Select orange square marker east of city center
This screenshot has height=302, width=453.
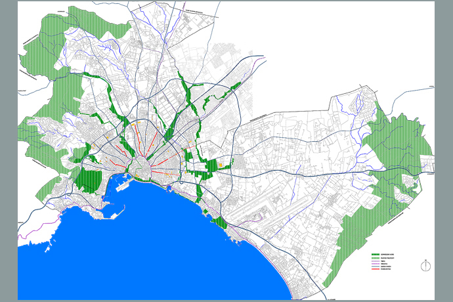coord(221,165)
